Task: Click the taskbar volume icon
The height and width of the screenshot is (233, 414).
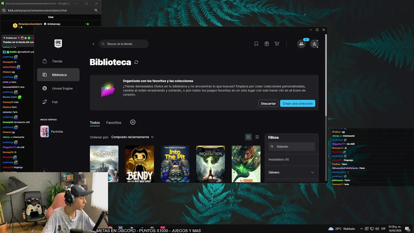Action: pos(377,228)
